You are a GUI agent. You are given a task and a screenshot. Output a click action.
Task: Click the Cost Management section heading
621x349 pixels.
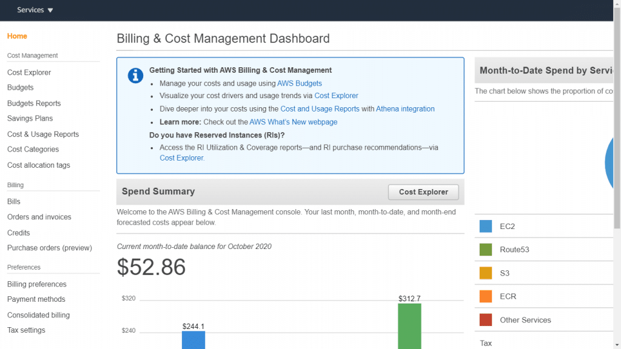coord(33,55)
